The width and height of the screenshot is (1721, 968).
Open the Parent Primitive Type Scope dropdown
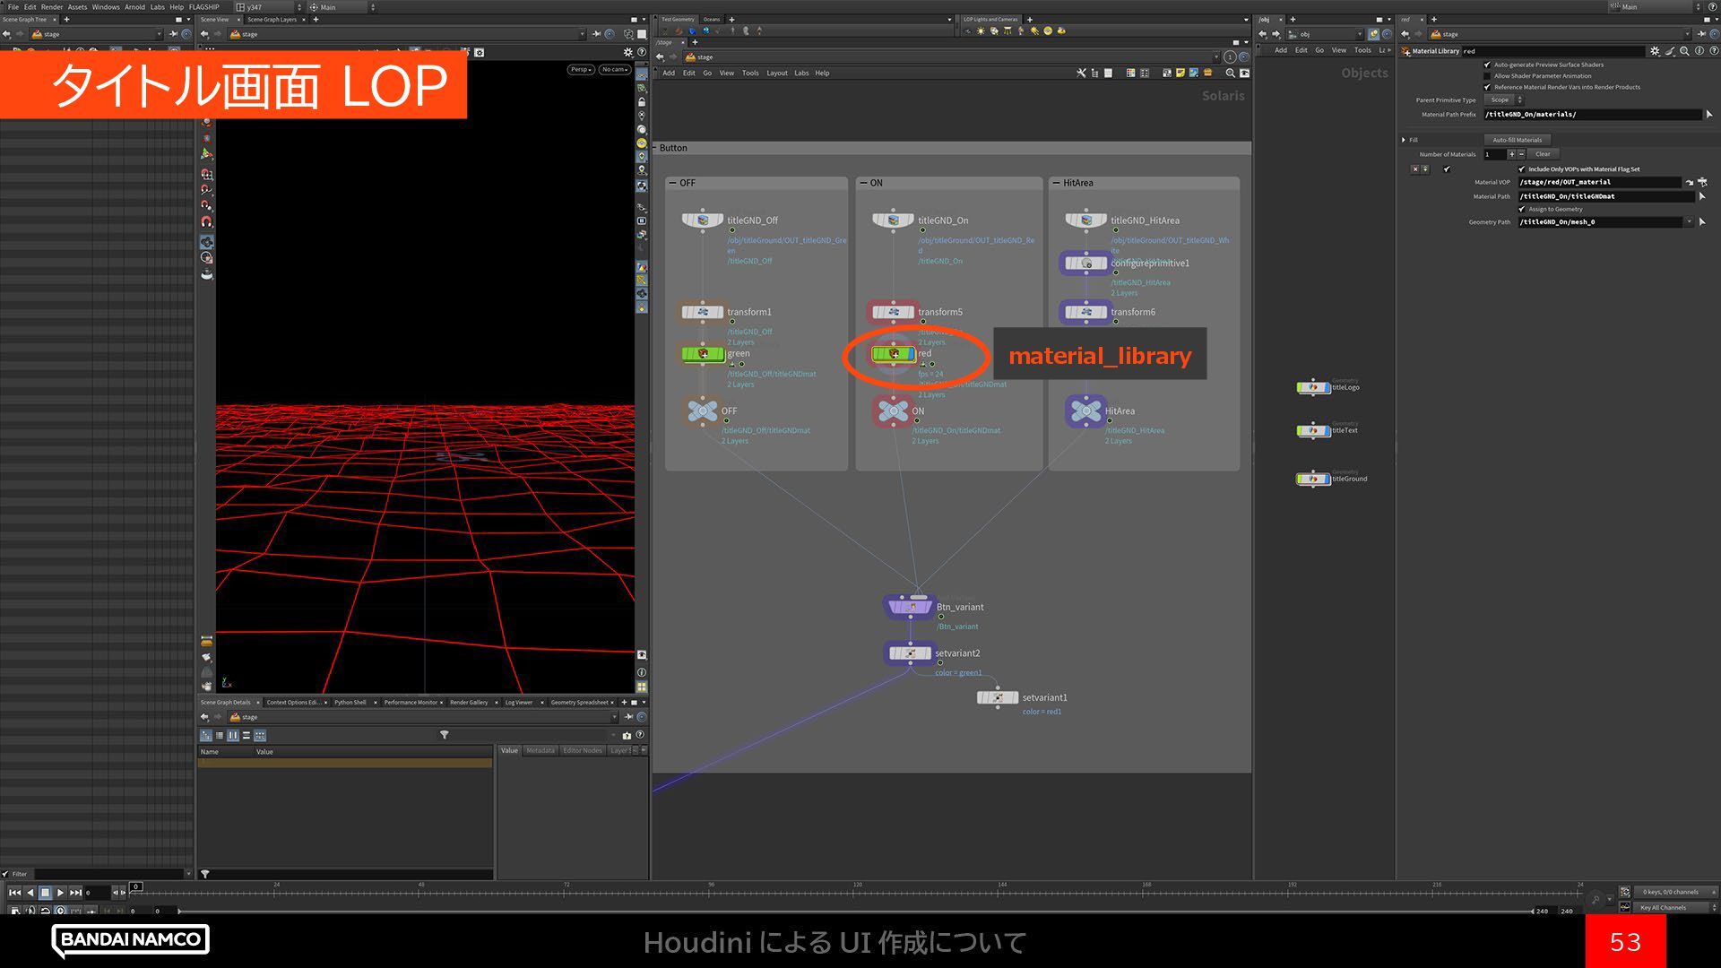[1505, 100]
